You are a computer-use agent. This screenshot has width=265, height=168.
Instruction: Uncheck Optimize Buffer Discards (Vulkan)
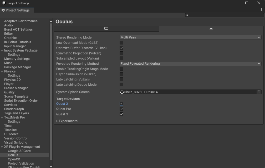(x=121, y=48)
